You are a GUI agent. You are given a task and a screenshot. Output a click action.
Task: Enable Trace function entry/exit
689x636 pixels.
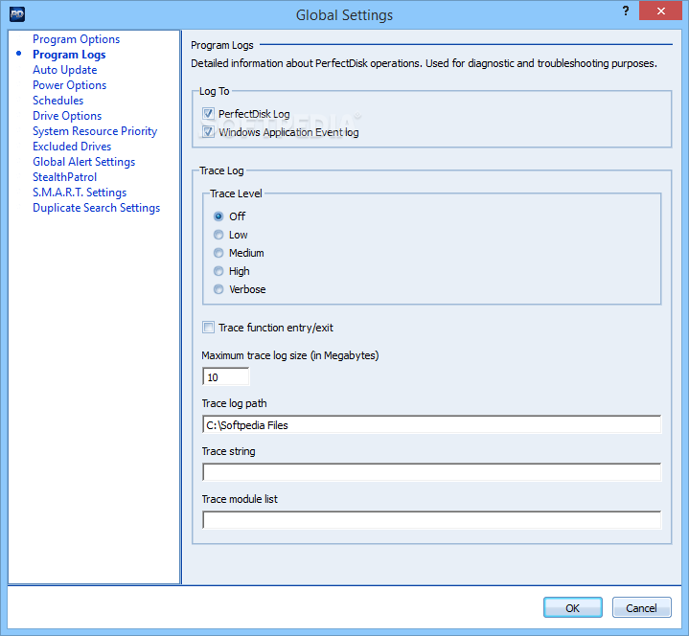208,328
